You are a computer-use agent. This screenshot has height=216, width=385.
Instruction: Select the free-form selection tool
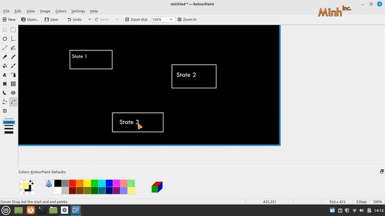(5, 30)
